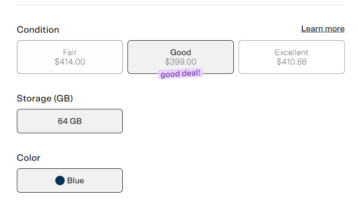The image size is (358, 202).
Task: Click the Condition section heading
Action: (38, 30)
